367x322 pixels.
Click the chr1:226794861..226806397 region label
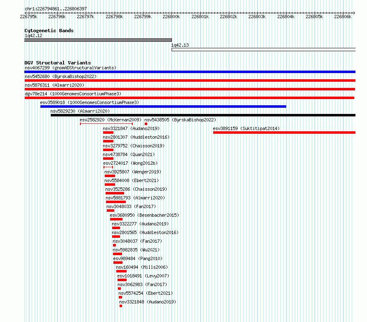pyautogui.click(x=56, y=9)
